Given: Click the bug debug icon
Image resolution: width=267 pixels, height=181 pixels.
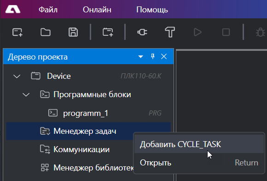Looking at the screenshot, I should point(261,32).
